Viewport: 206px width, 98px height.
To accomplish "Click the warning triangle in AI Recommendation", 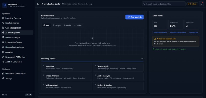I will (155, 39).
